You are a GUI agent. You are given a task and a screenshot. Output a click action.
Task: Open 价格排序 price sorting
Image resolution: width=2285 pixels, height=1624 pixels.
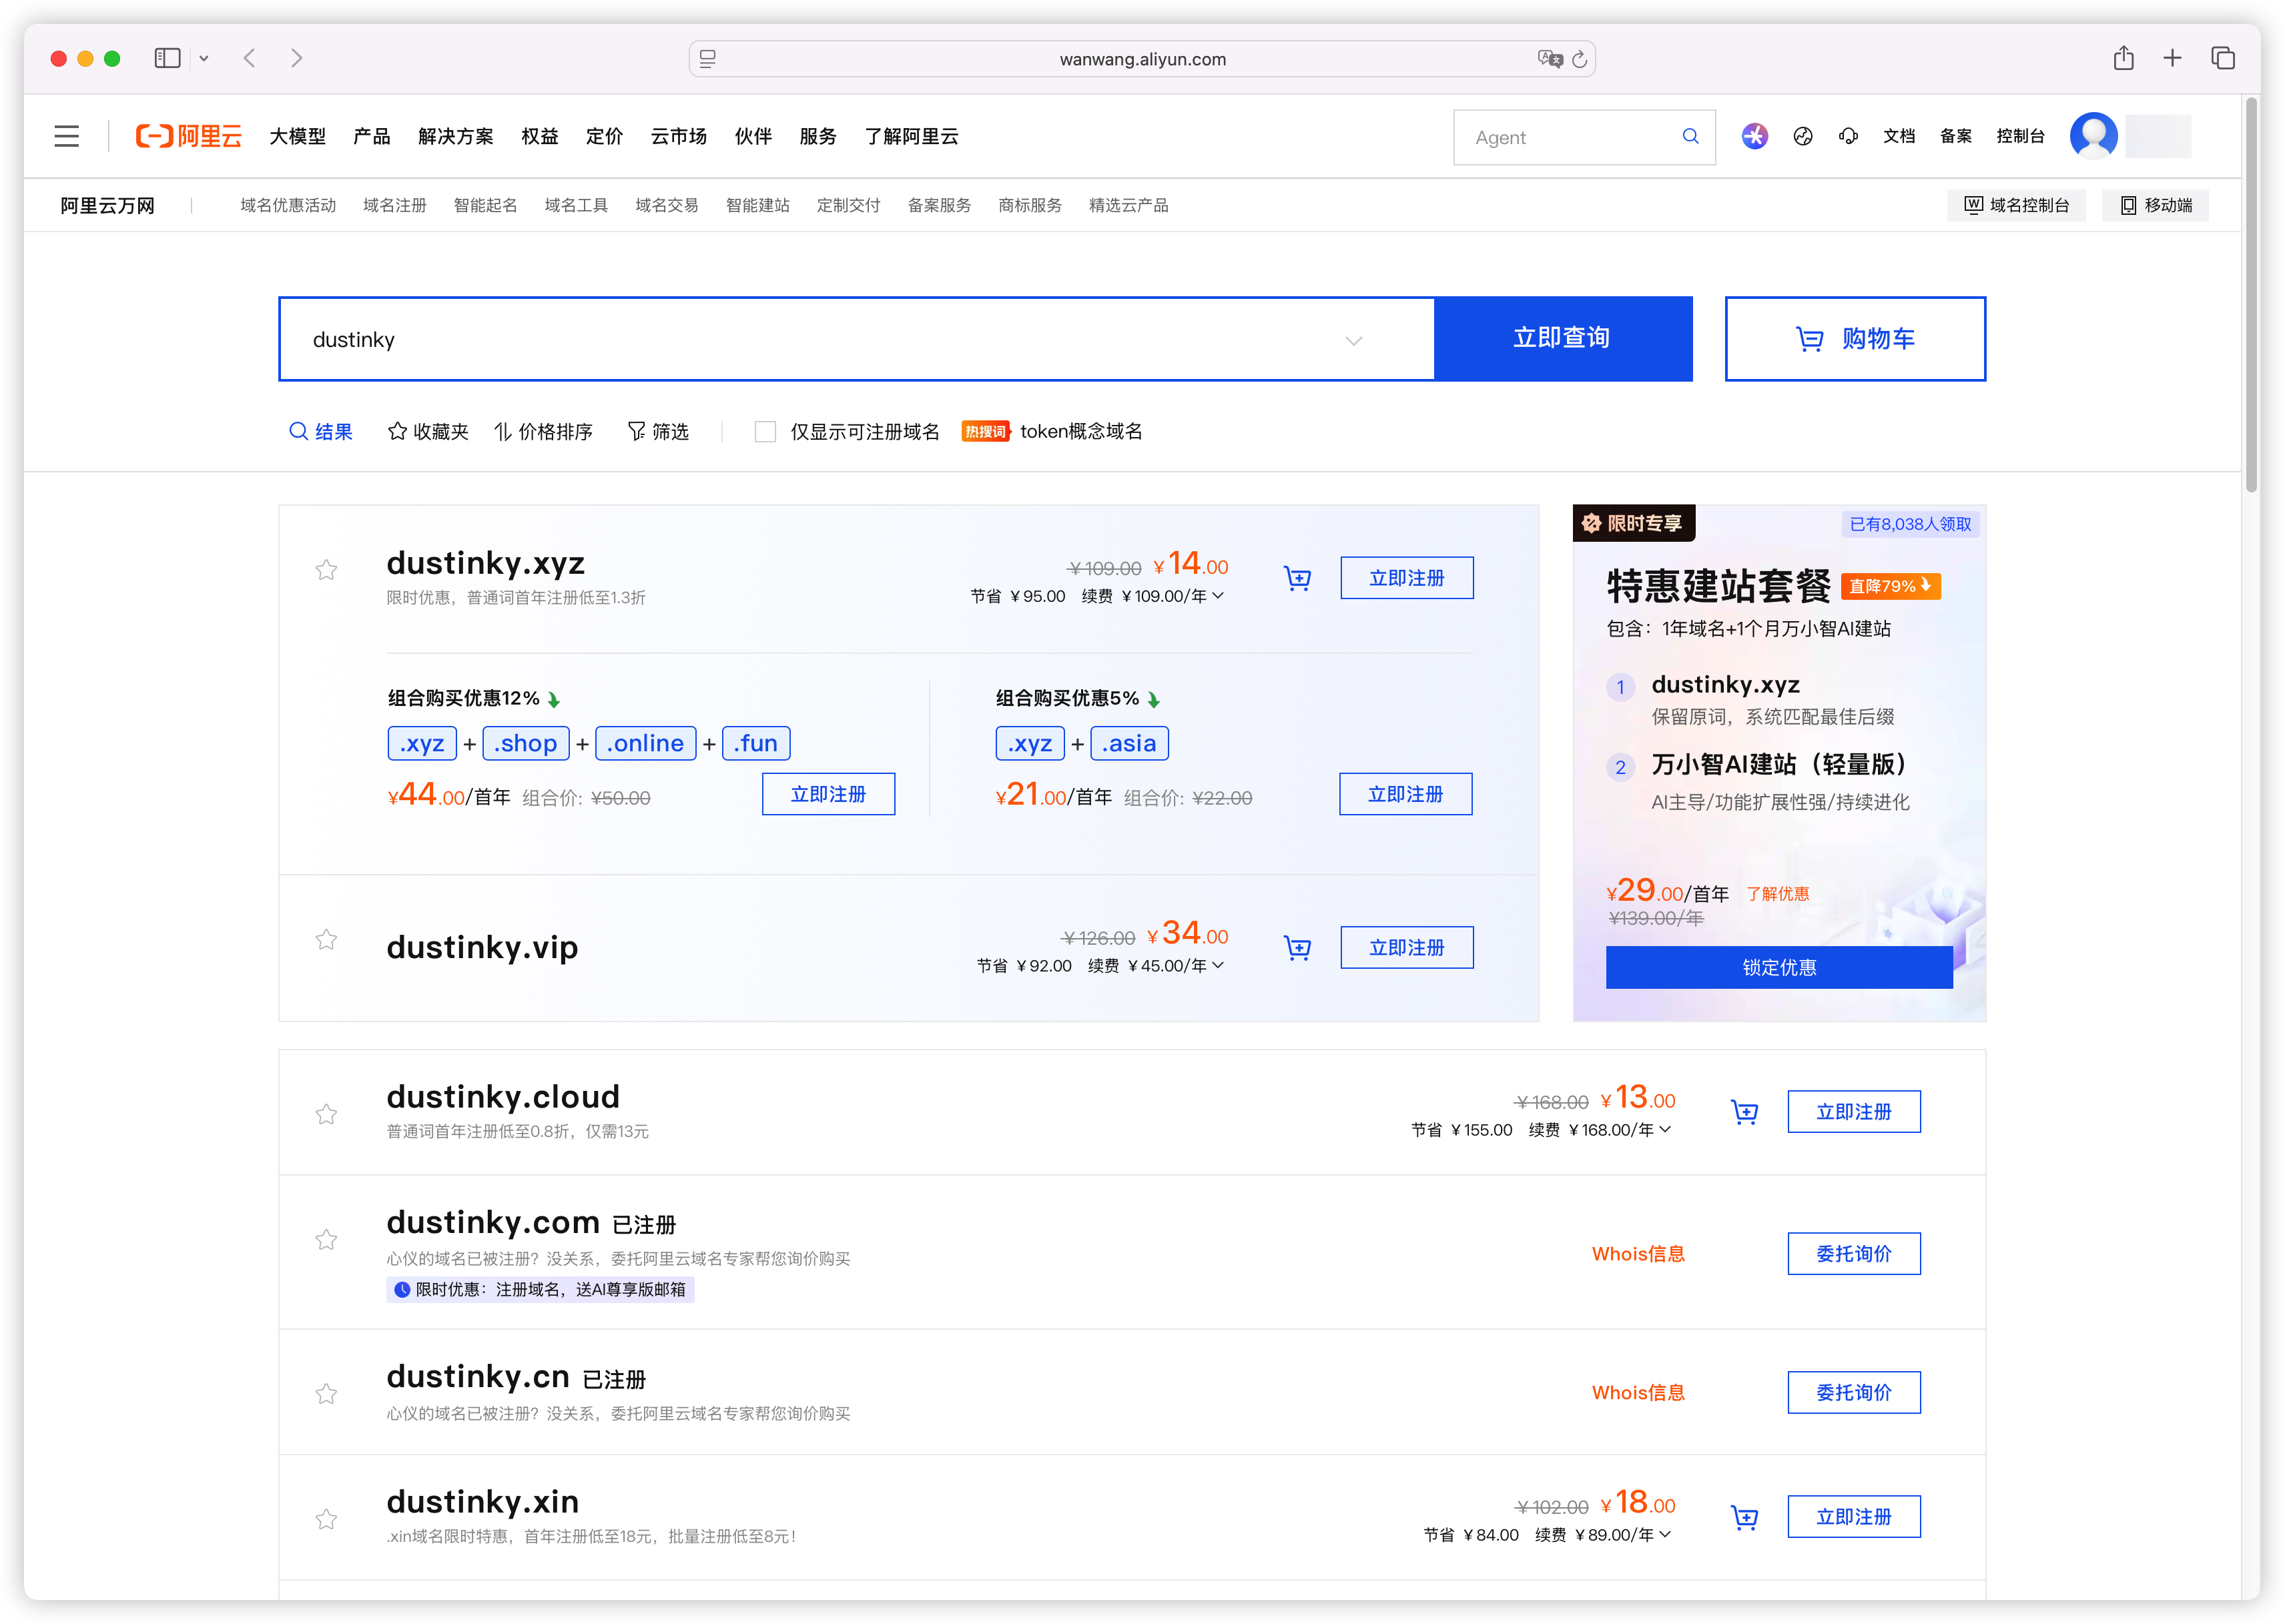tap(543, 432)
